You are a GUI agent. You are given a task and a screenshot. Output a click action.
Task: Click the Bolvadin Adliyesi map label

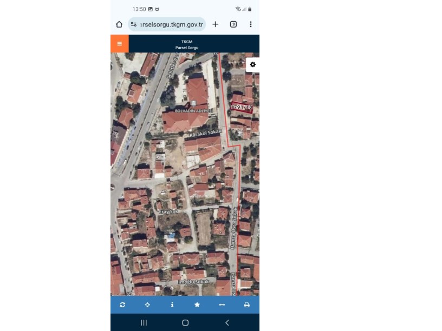(194, 111)
